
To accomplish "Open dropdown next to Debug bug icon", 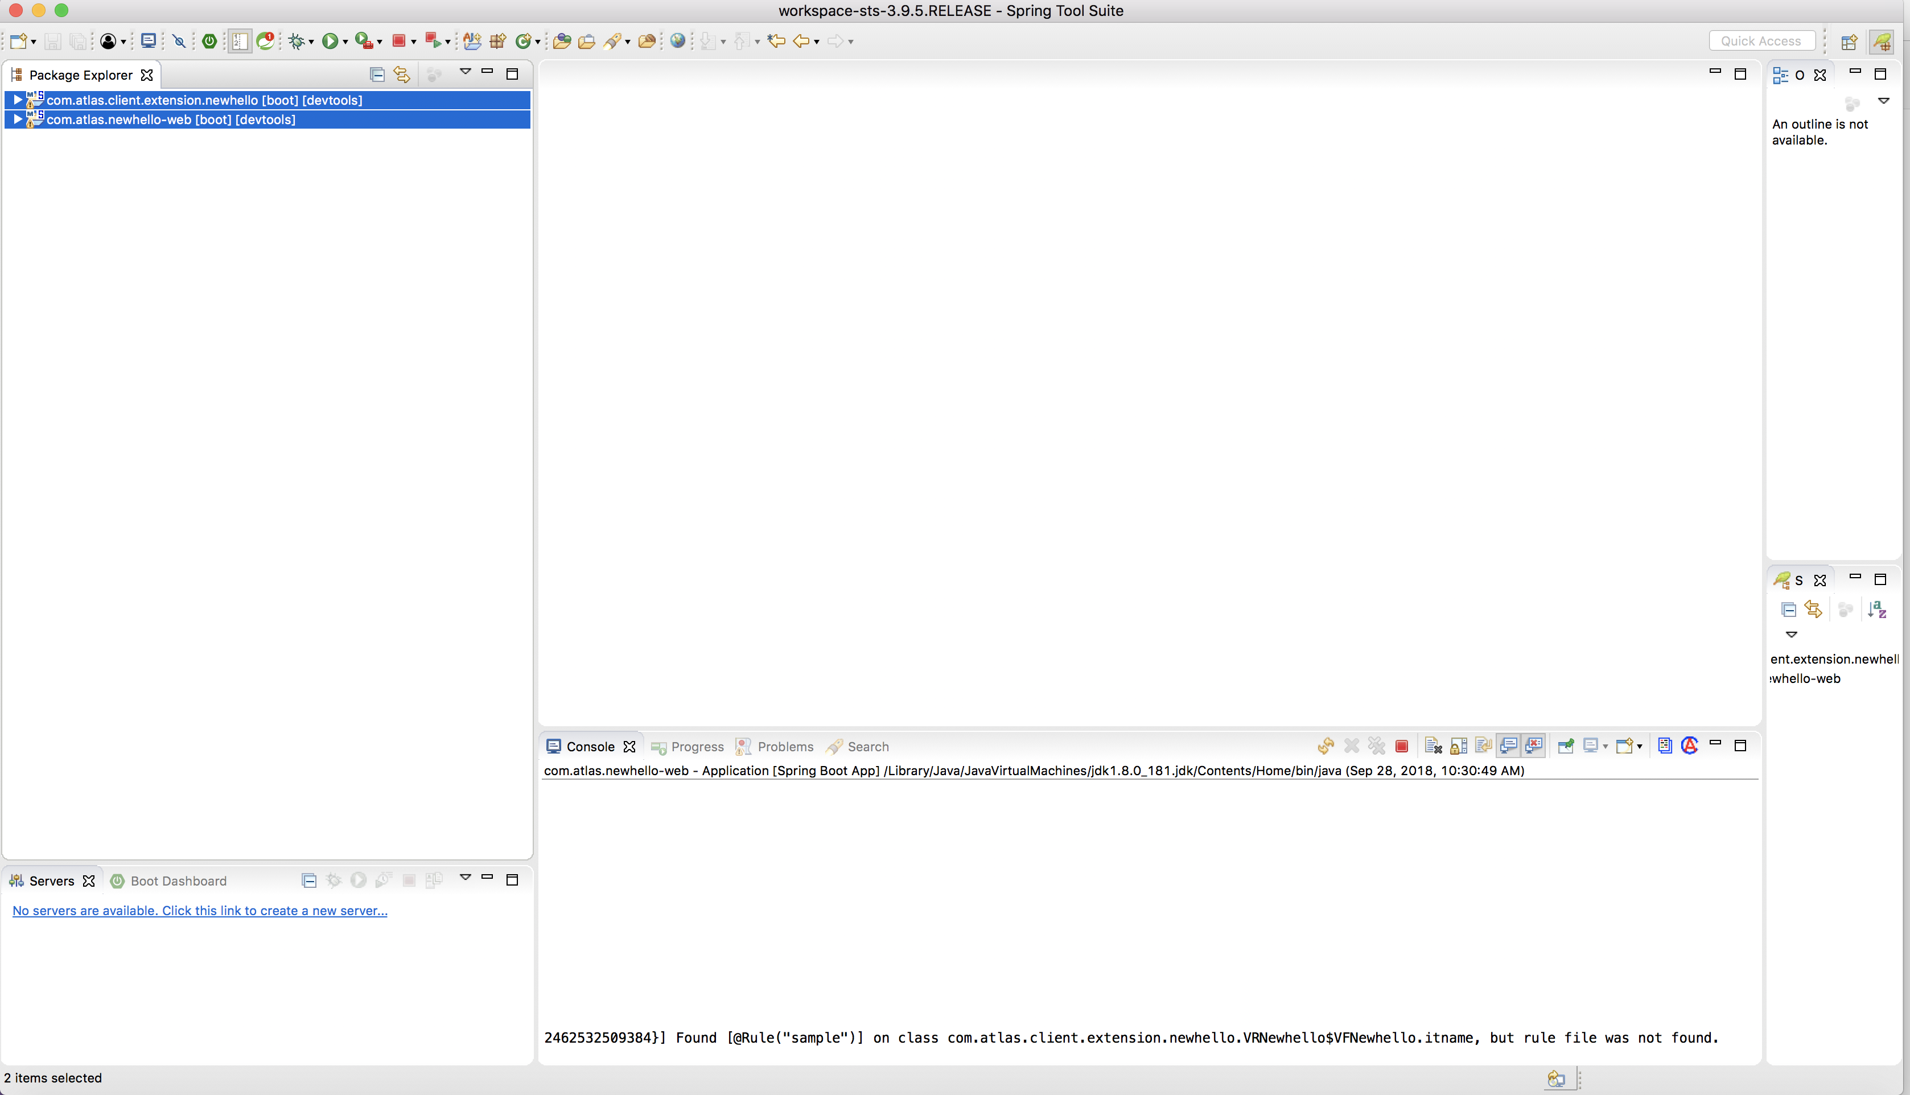I will (x=311, y=42).
